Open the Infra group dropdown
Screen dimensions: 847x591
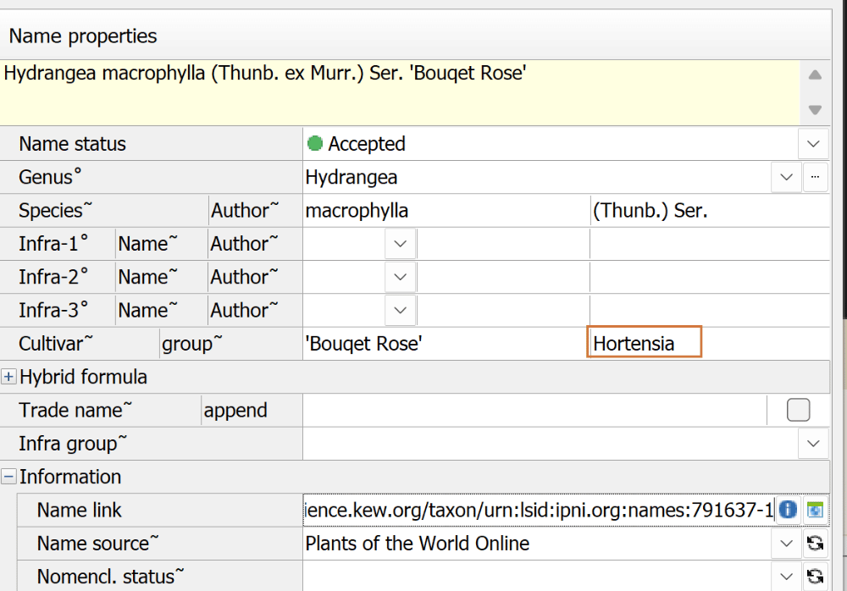tap(813, 444)
